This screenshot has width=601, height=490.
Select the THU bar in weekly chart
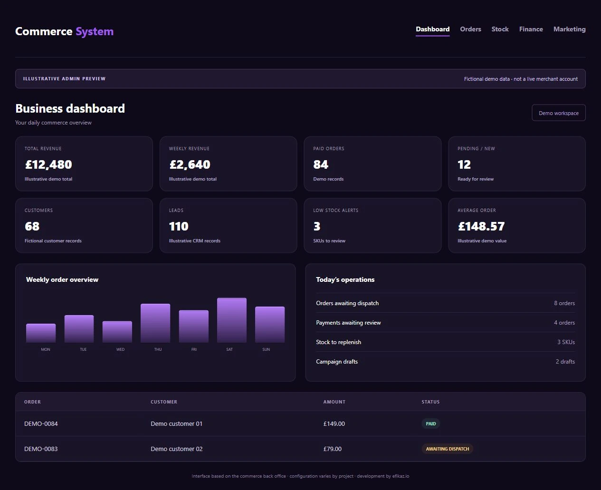(x=155, y=323)
